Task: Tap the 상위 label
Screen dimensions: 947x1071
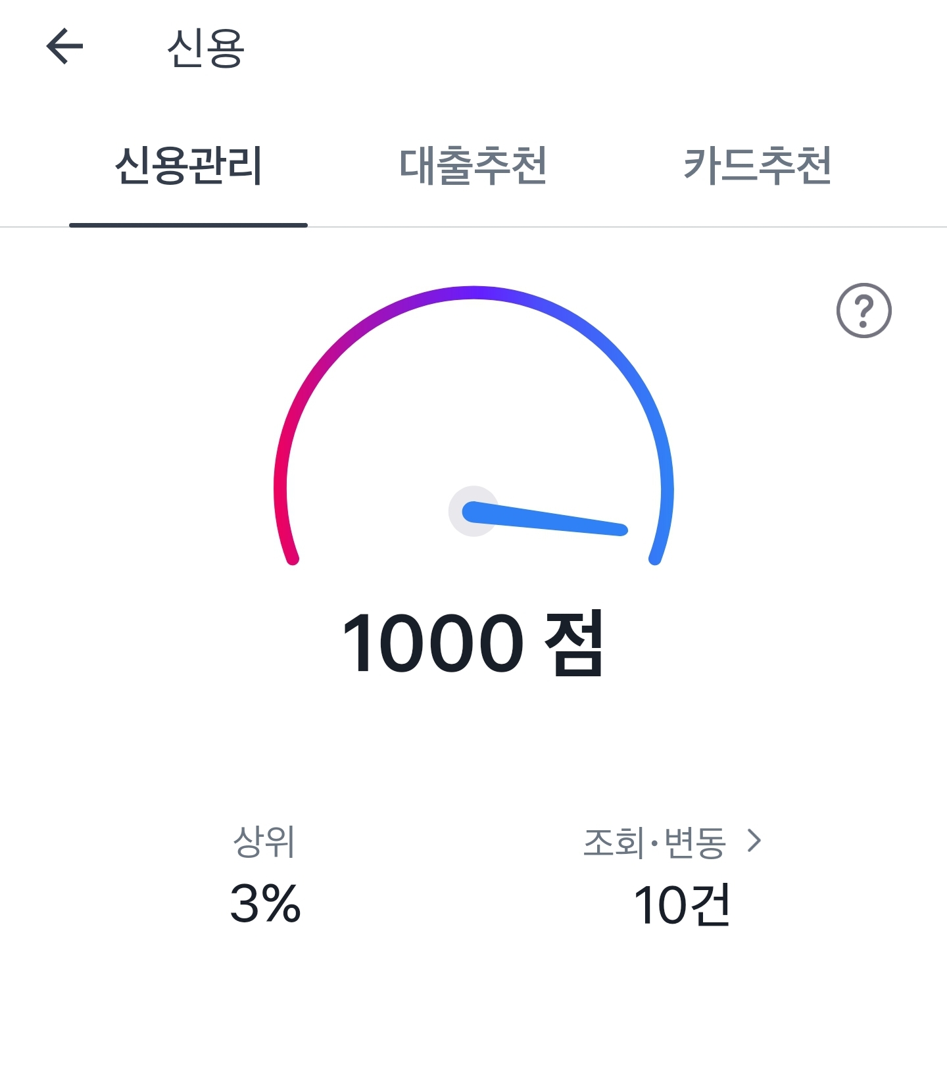Action: [264, 841]
